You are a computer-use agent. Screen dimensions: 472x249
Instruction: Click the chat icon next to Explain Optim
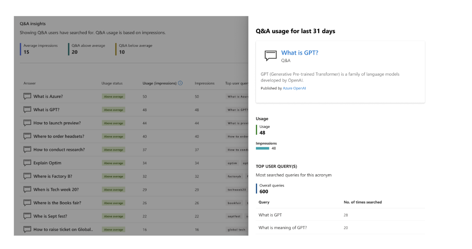pos(28,163)
